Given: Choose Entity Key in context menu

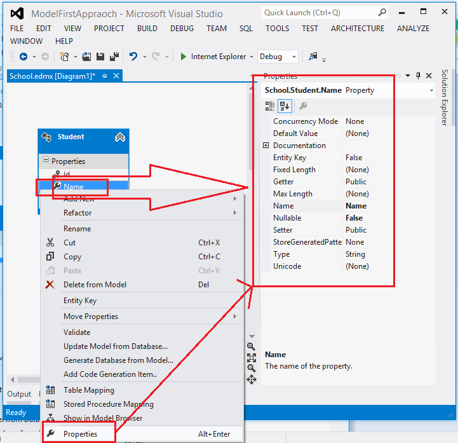Looking at the screenshot, I should 142,301.
